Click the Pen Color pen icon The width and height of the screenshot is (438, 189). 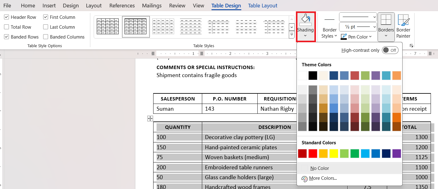tap(343, 37)
